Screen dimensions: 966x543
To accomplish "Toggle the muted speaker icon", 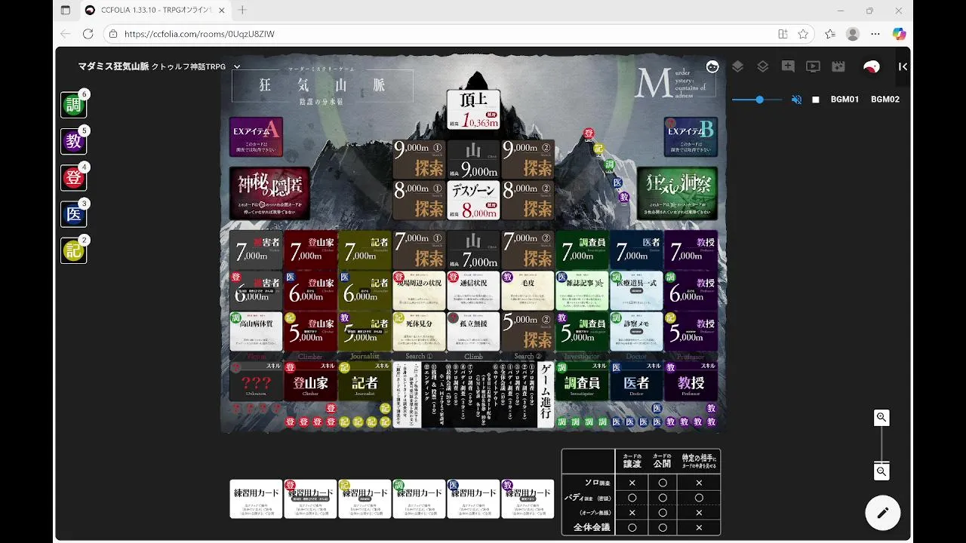I will [x=796, y=100].
